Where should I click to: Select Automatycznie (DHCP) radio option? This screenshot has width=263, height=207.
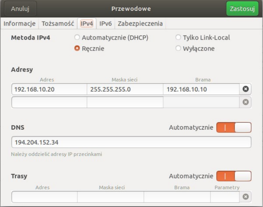tap(77, 38)
